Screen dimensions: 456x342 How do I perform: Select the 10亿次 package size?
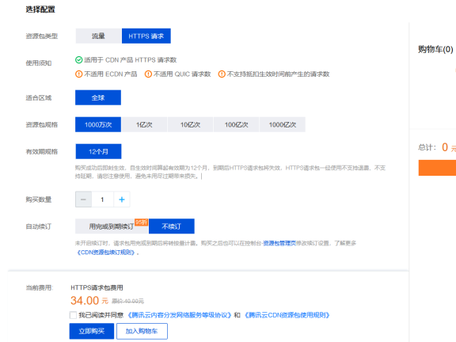pyautogui.click(x=190, y=125)
